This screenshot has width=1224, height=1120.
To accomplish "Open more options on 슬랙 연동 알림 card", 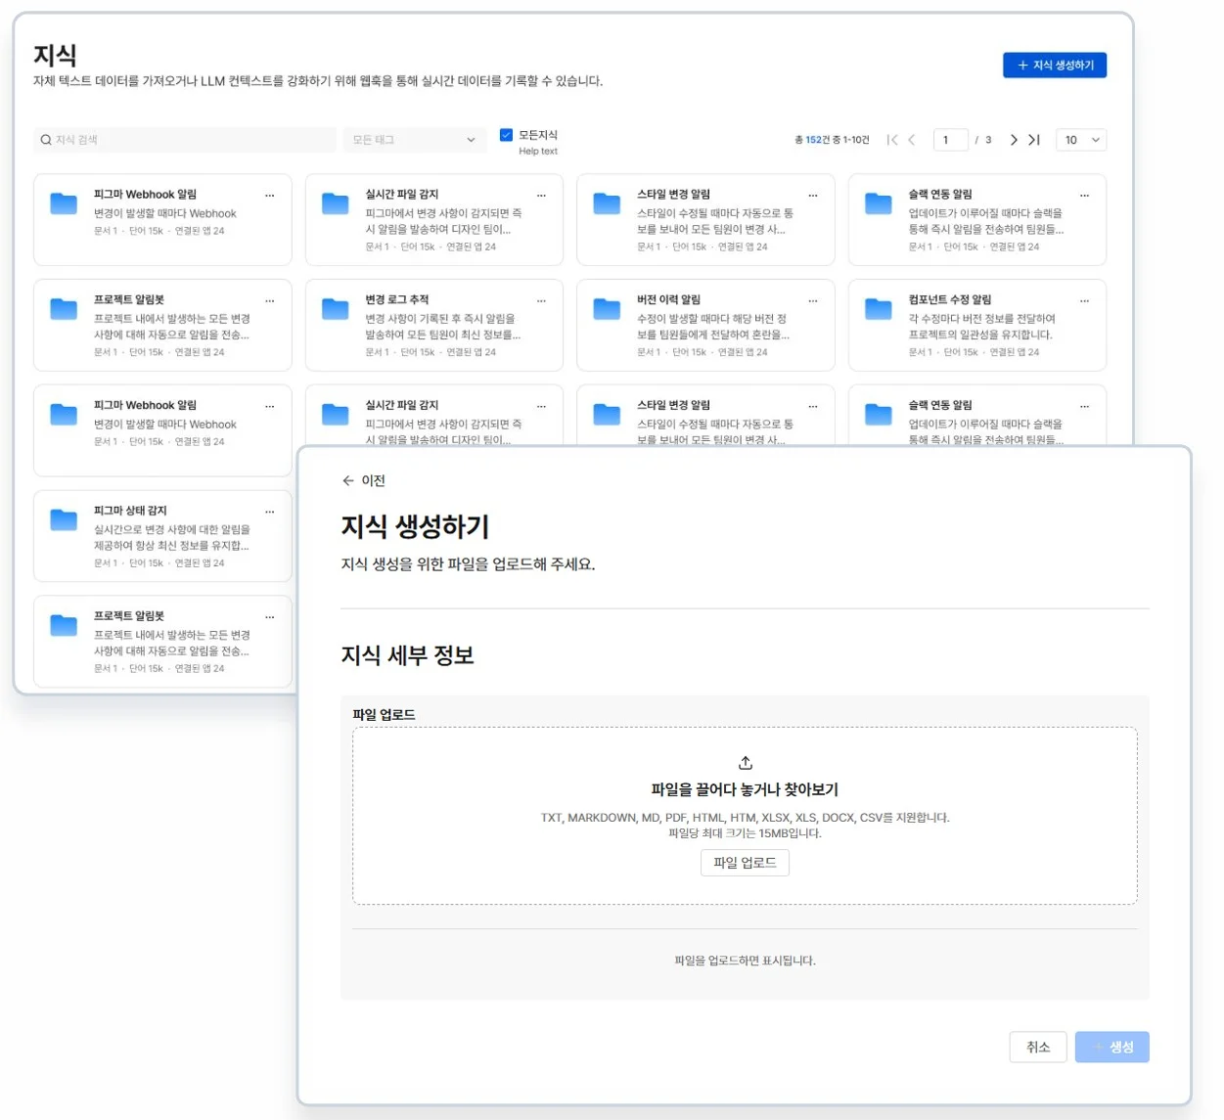I will pos(1084,196).
